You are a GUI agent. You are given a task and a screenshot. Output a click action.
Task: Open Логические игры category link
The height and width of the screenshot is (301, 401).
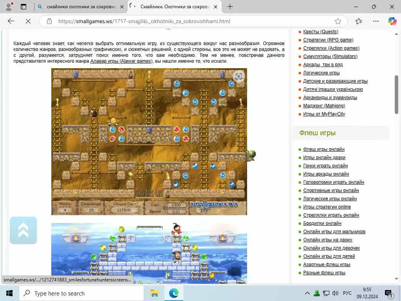point(321,73)
